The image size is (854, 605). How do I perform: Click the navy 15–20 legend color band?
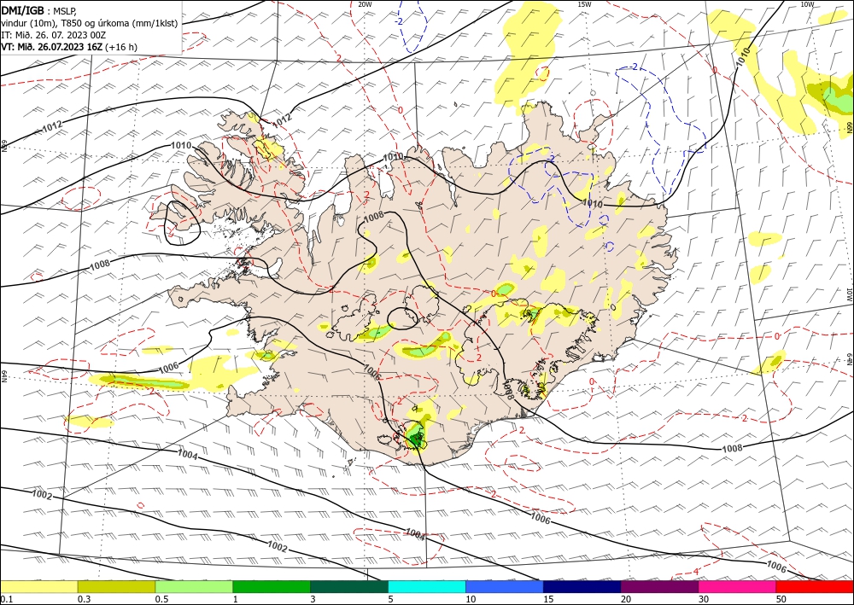click(x=582, y=587)
